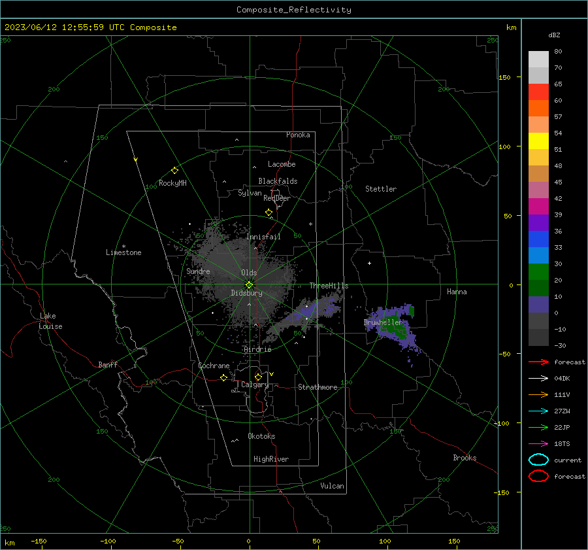Viewport: 588px width, 550px height.
Task: Click the dark green 20 dBZ color swatch
Action: 538,288
